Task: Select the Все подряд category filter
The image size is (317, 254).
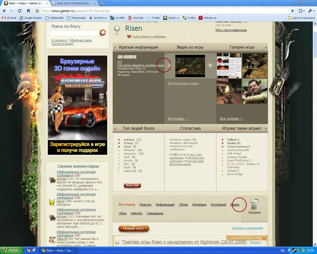Action: coord(127,204)
